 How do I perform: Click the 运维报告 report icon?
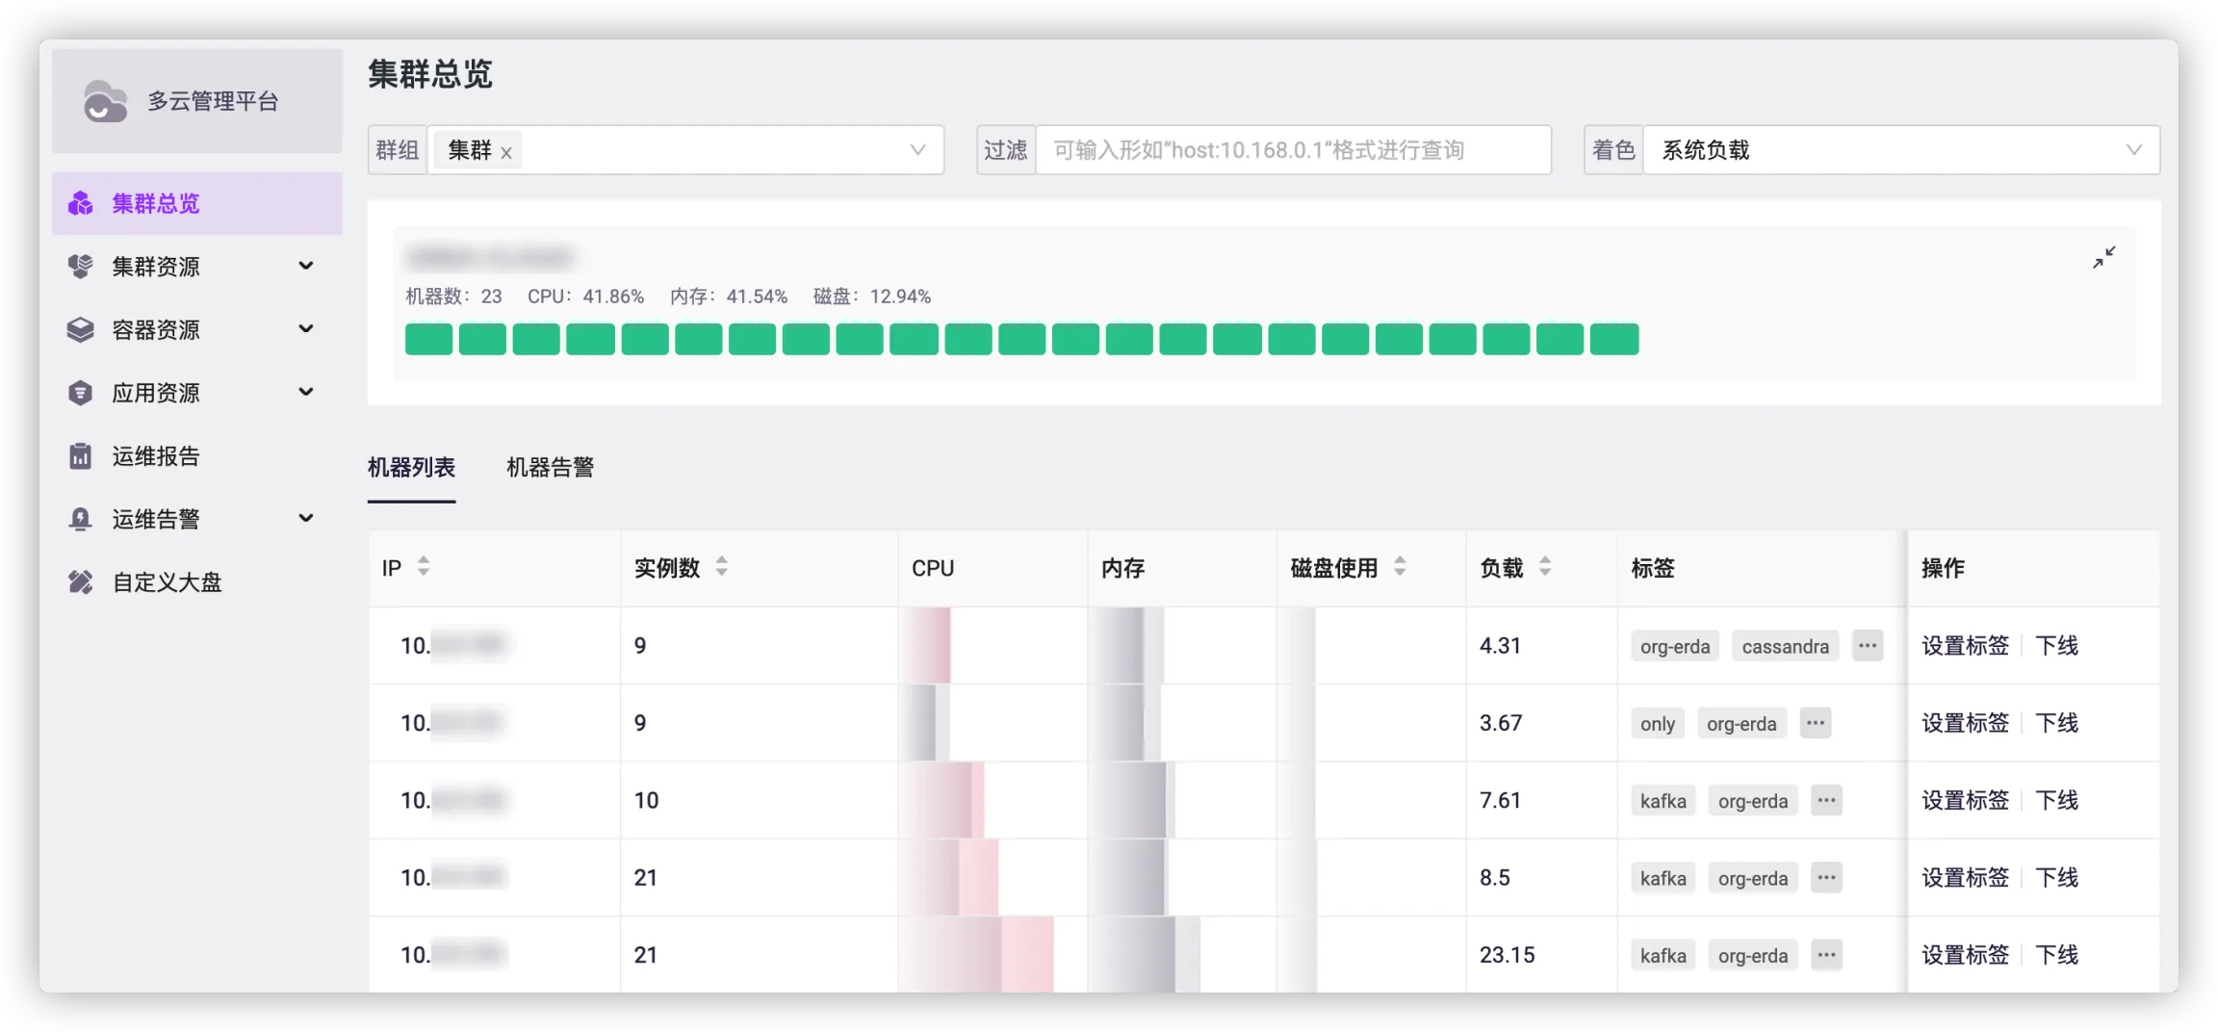point(81,456)
